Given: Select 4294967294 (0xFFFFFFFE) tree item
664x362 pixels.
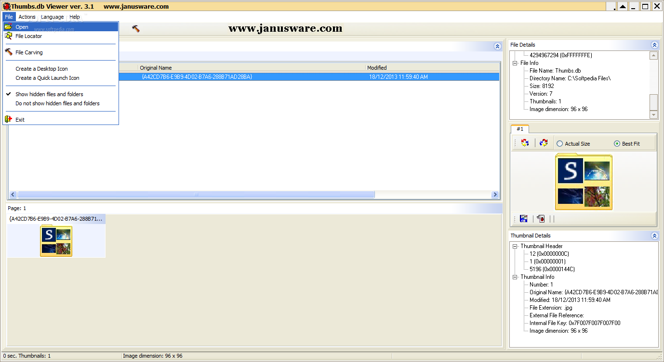Looking at the screenshot, I should [x=561, y=55].
